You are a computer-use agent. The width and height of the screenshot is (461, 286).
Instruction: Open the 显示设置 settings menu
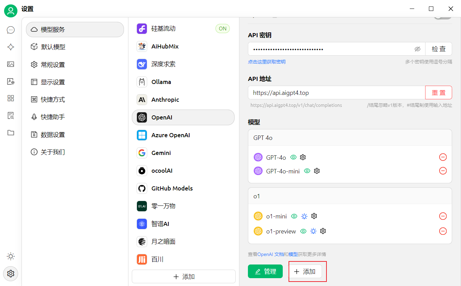(75, 82)
